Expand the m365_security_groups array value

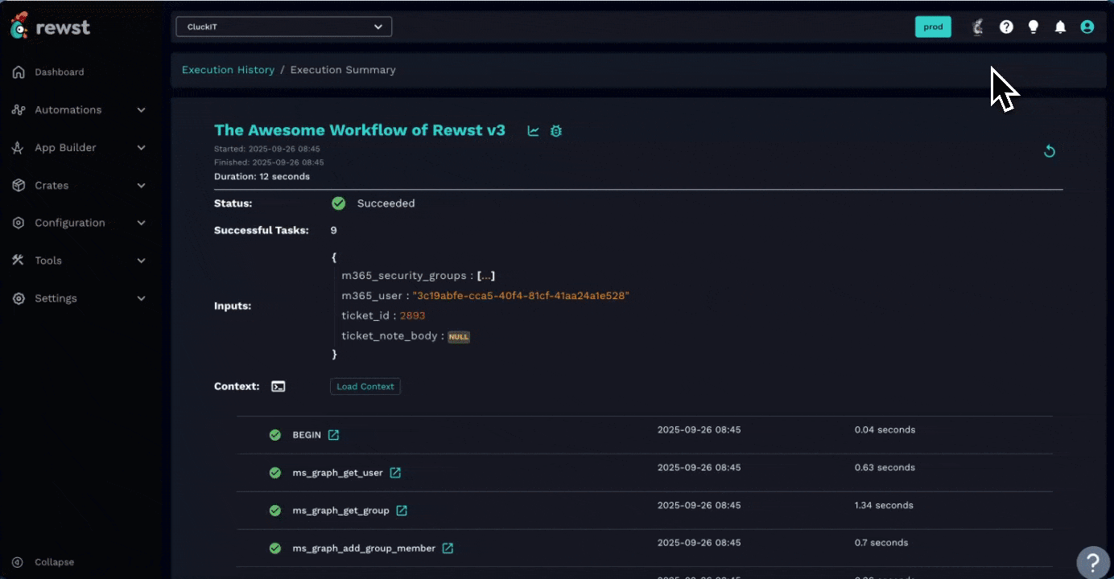(486, 275)
